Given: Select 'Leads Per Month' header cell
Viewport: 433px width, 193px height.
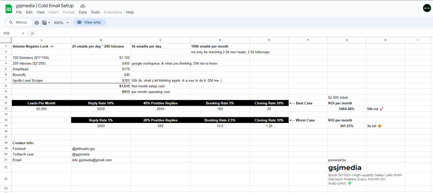Looking at the screenshot, I should [41, 103].
